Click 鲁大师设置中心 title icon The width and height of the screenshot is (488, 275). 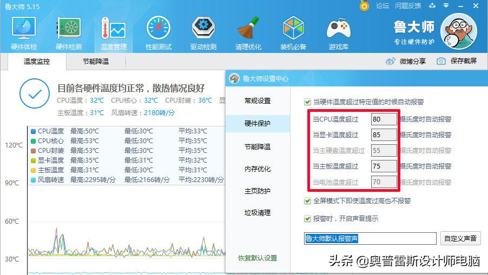tap(234, 78)
